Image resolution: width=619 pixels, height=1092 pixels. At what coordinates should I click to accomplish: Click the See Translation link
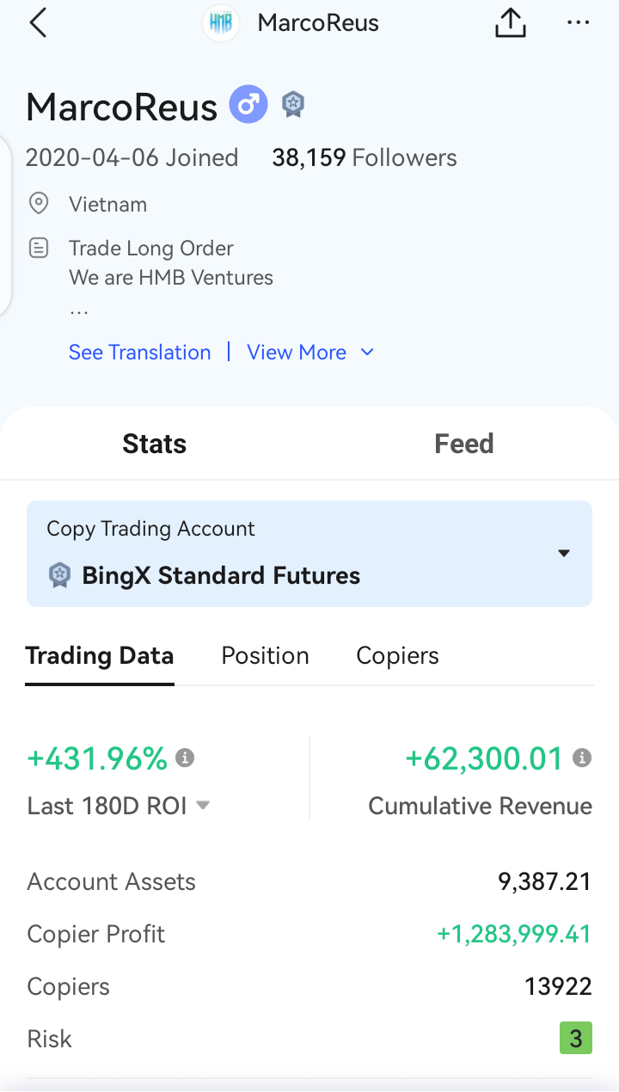point(139,353)
